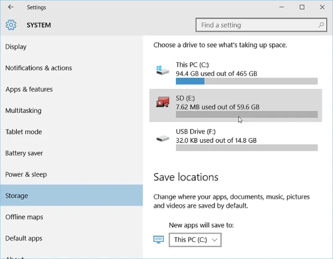
Task: Click the computer icon beside new apps dropdown
Action: point(158,240)
